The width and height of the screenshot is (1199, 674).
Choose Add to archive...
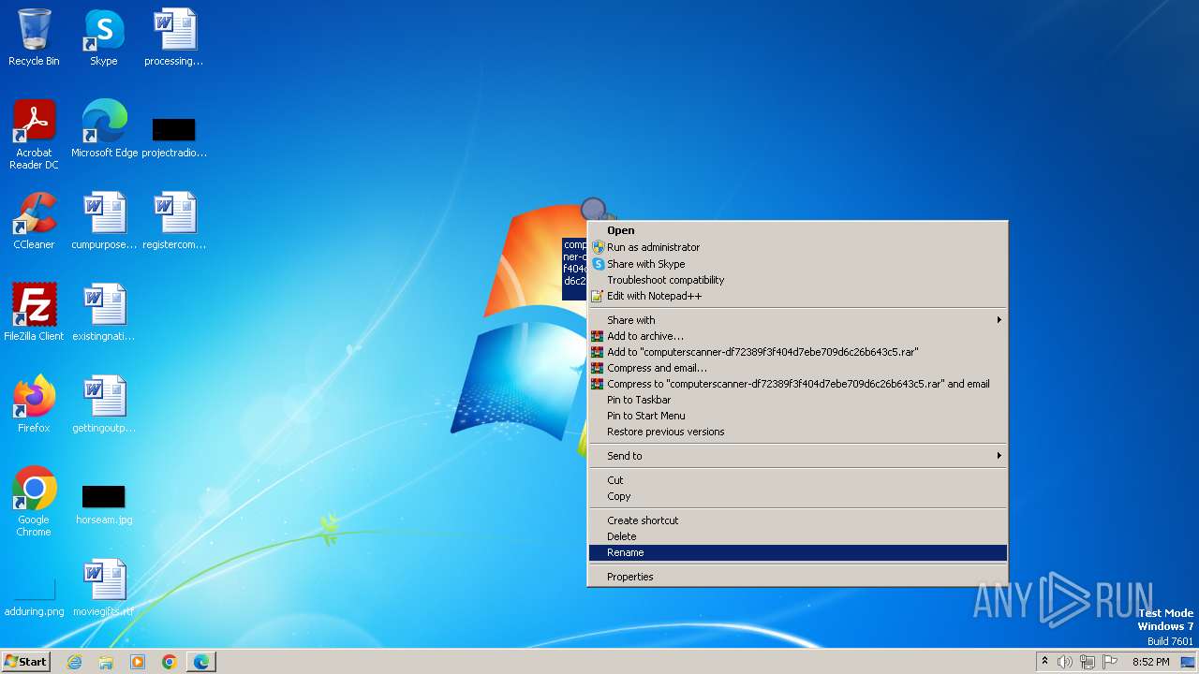click(x=797, y=336)
